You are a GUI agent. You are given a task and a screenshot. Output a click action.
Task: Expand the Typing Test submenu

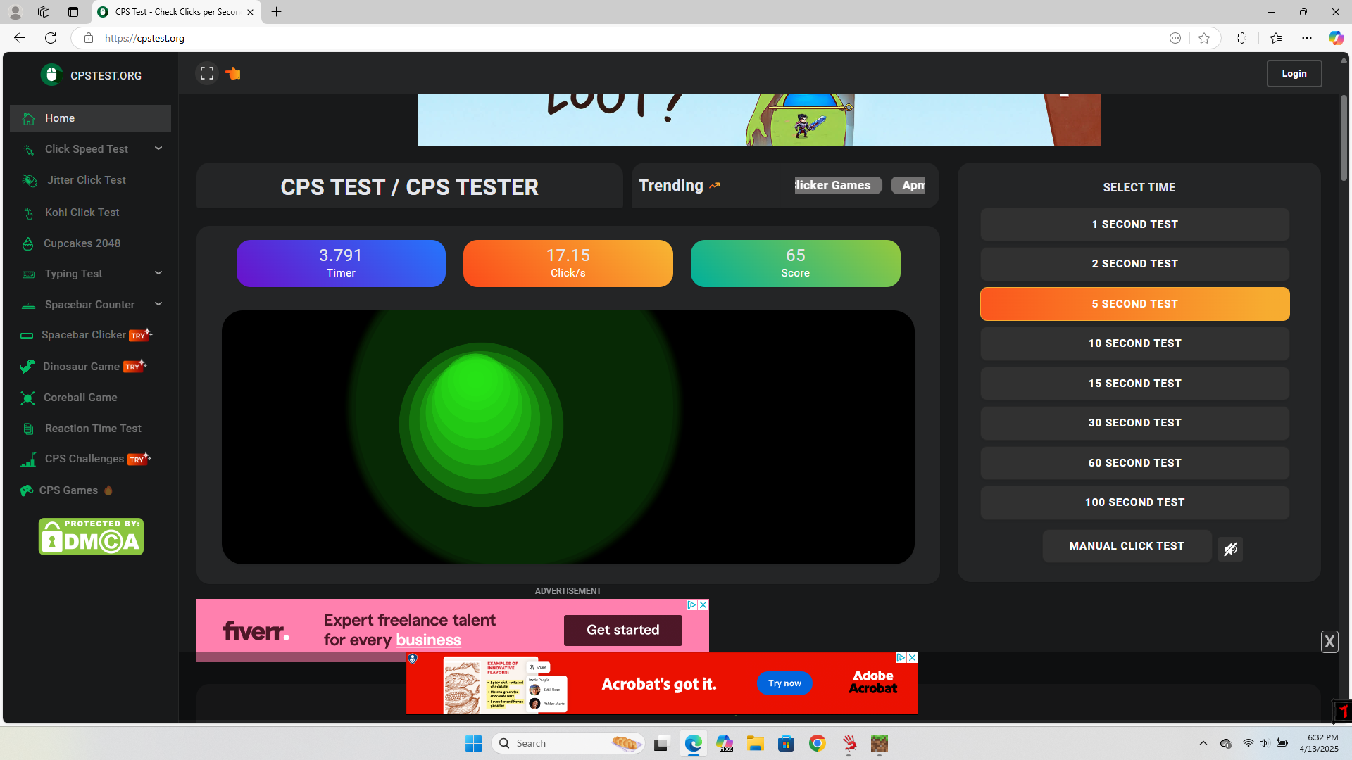point(158,273)
